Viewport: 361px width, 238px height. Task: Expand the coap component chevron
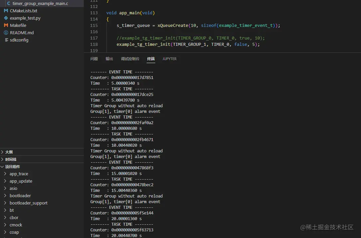pos(5,232)
